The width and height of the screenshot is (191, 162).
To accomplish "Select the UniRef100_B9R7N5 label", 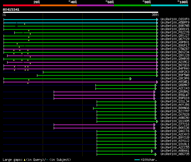I will coord(175,26).
